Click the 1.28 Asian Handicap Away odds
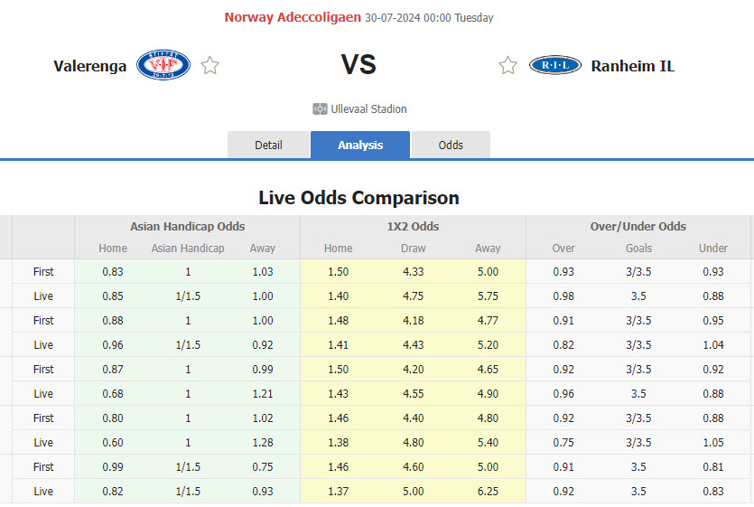 click(x=262, y=442)
